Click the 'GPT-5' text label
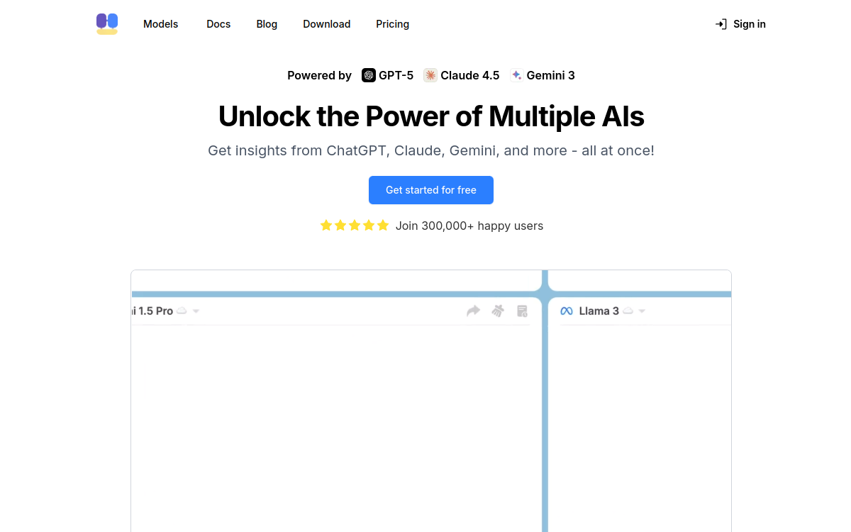 [x=396, y=75]
